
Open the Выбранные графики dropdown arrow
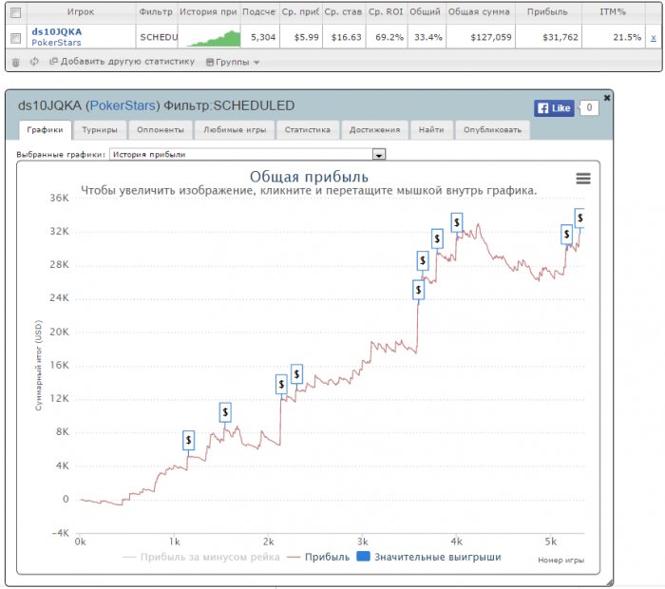coord(379,154)
